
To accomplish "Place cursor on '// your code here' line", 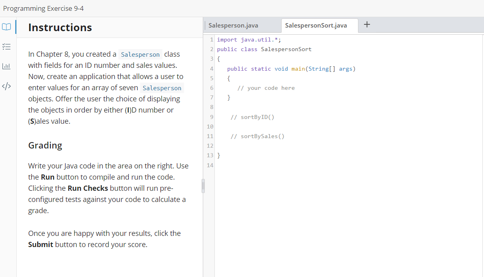I will (x=266, y=88).
